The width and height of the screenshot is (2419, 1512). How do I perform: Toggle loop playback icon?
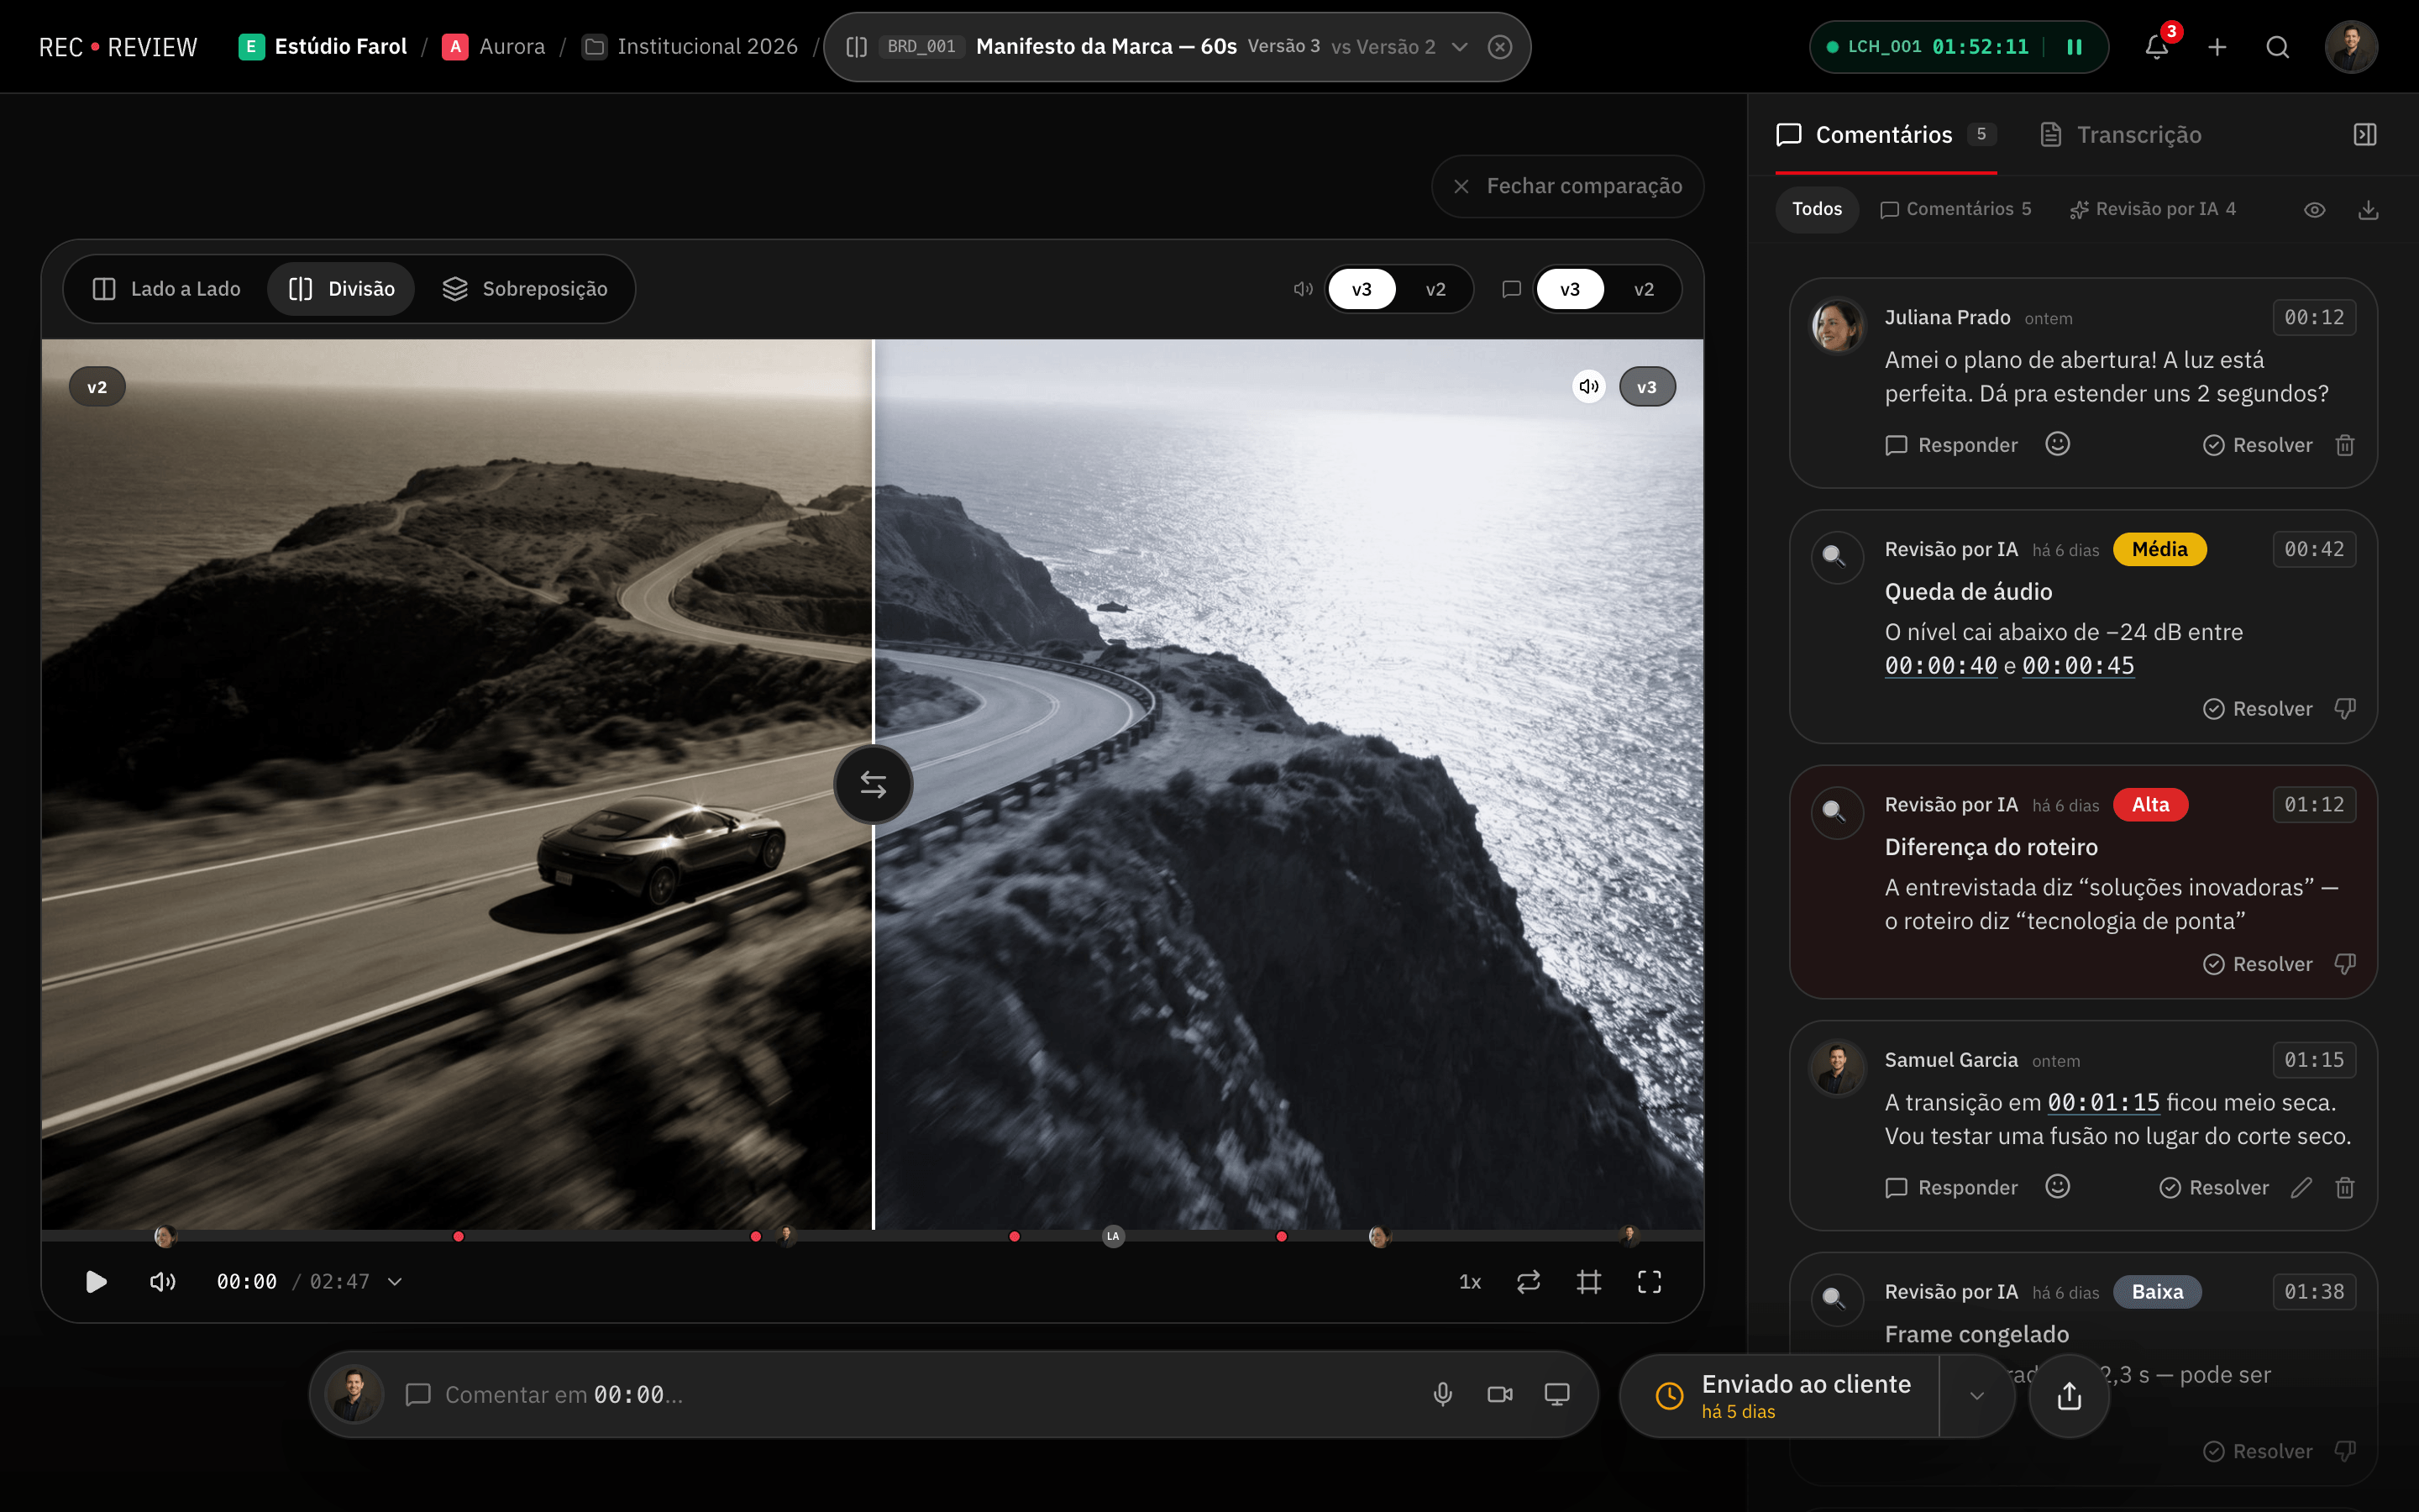click(x=1529, y=1282)
